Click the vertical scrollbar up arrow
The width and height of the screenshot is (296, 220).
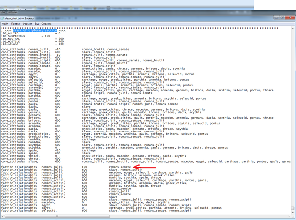pyautogui.click(x=293, y=28)
